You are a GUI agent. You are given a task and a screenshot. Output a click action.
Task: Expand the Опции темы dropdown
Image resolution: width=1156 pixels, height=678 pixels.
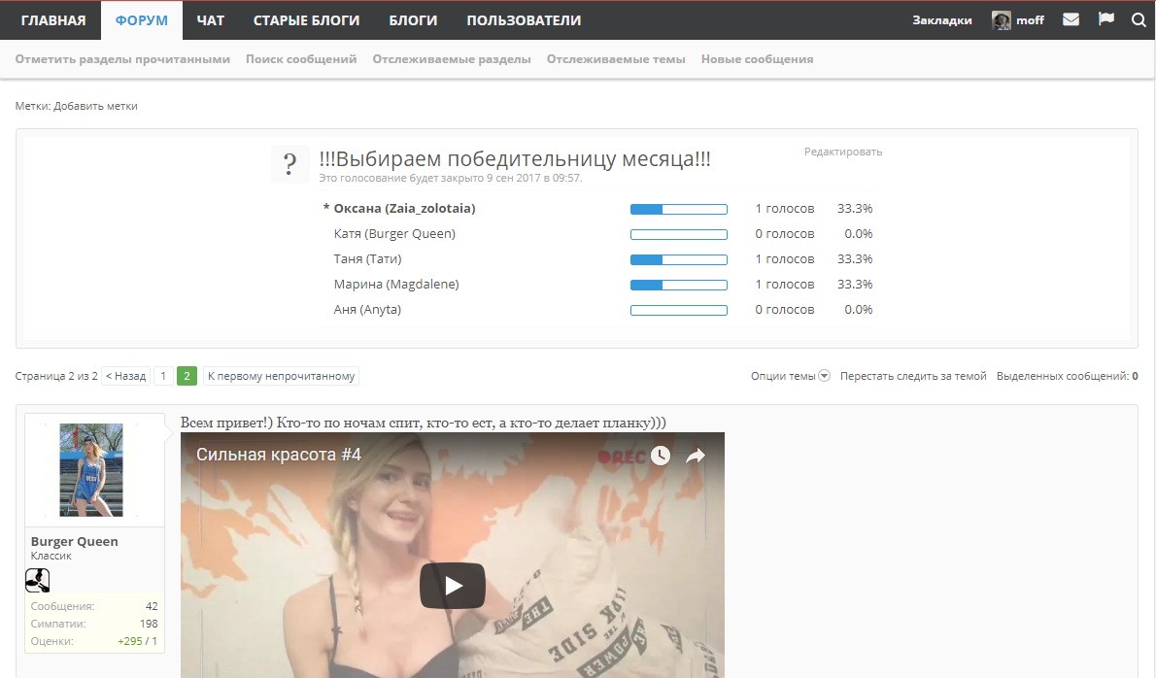(x=790, y=376)
